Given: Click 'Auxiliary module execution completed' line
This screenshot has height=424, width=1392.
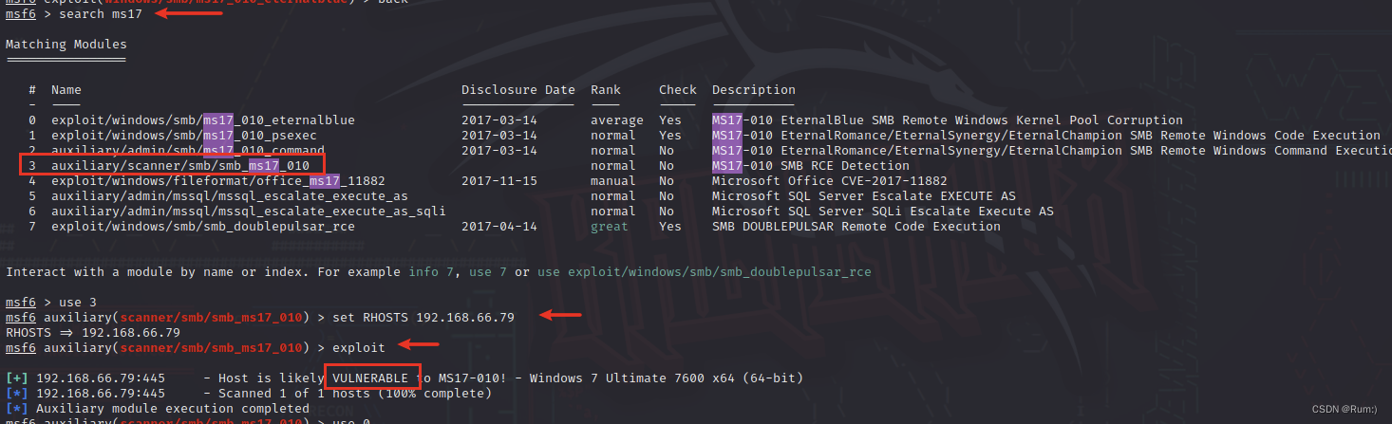Looking at the screenshot, I should [x=173, y=409].
